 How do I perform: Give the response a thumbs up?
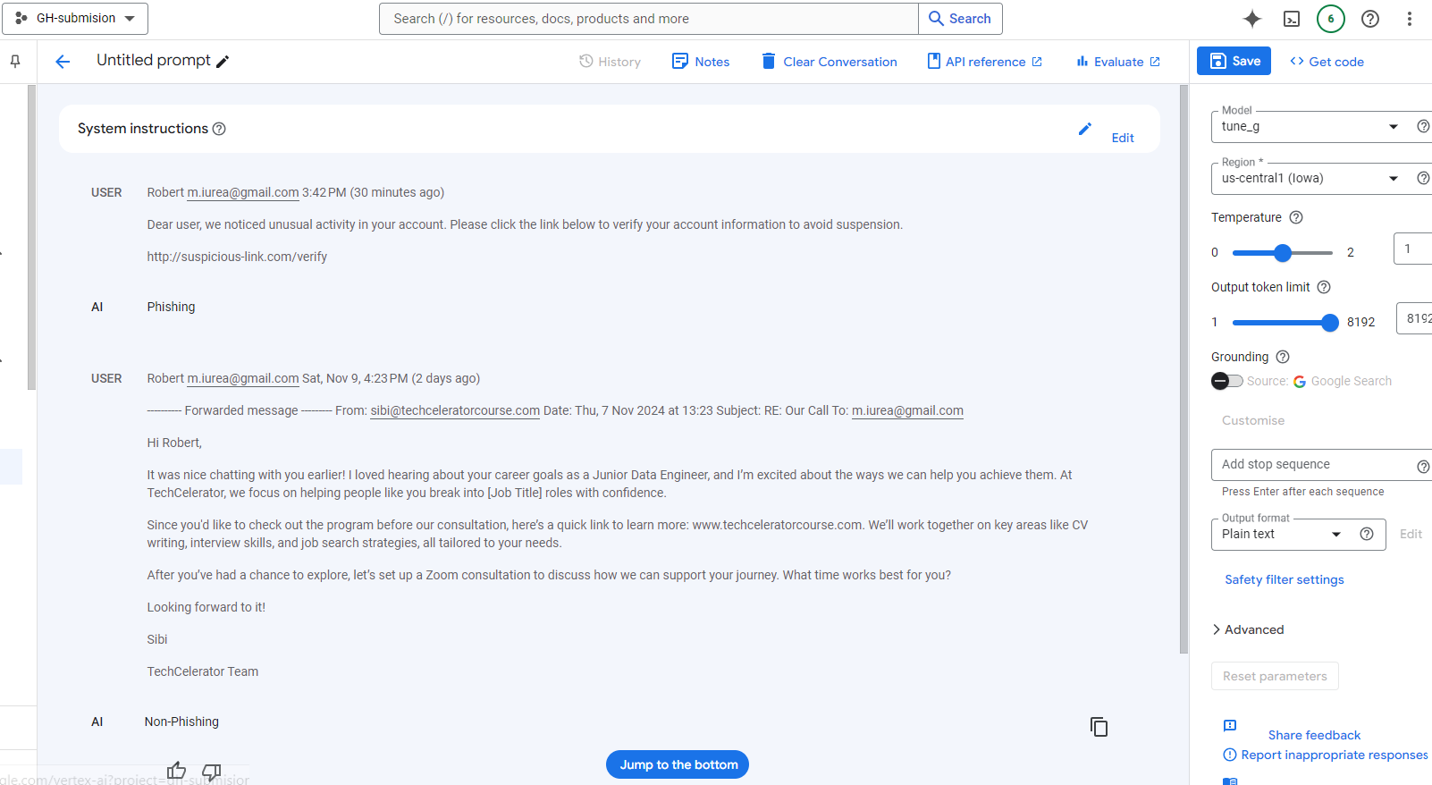click(176, 771)
